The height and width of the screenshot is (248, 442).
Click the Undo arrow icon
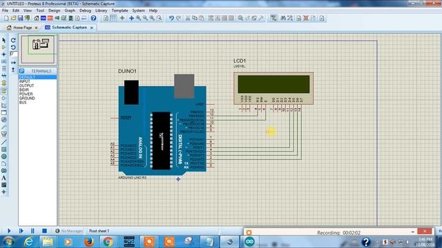click(x=171, y=19)
